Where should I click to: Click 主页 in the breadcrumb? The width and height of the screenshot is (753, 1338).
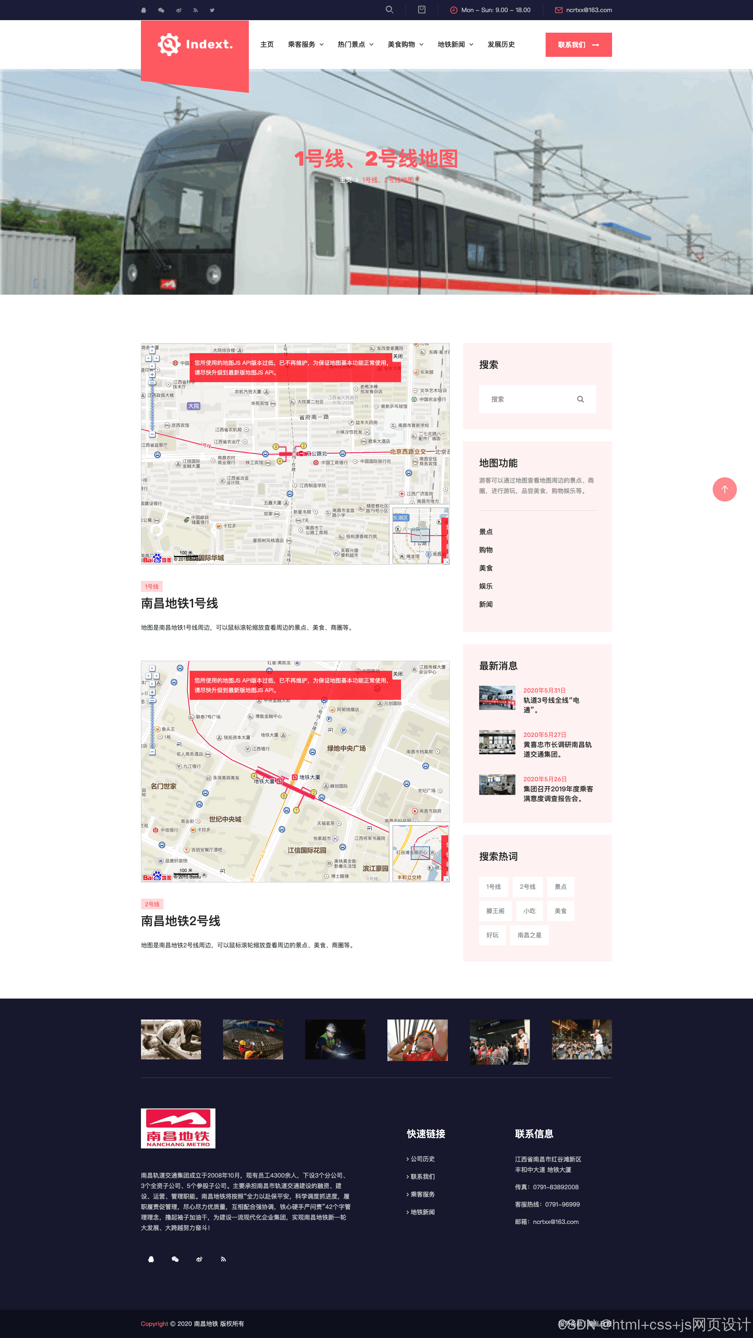pos(345,180)
